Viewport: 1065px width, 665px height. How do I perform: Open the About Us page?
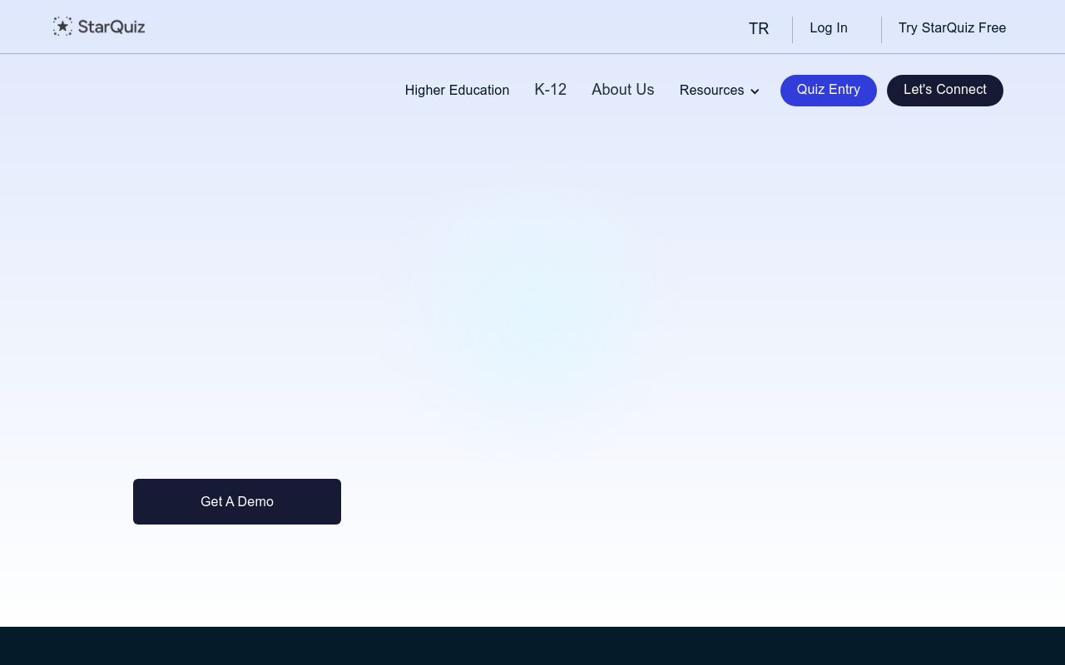coord(623,90)
